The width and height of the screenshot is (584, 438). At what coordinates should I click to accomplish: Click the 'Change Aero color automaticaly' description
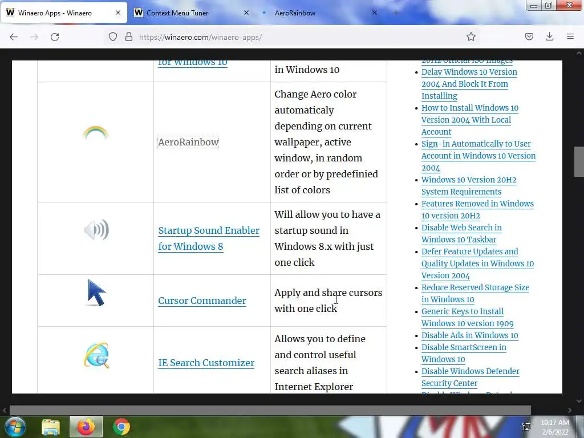326,142
